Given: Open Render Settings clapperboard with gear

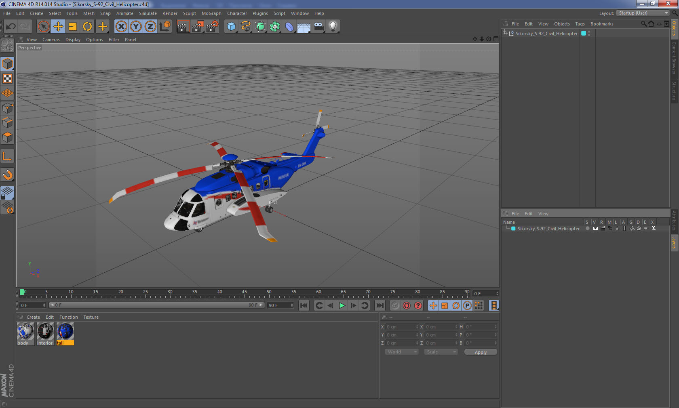Looking at the screenshot, I should click(x=213, y=27).
